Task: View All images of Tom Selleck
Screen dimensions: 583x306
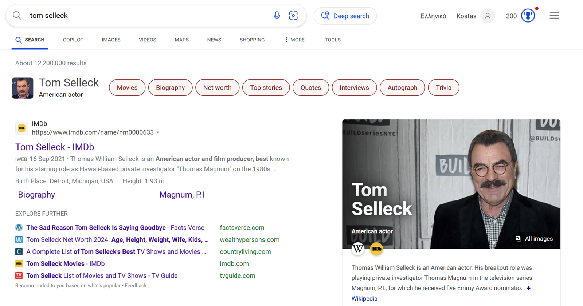Action: click(534, 239)
